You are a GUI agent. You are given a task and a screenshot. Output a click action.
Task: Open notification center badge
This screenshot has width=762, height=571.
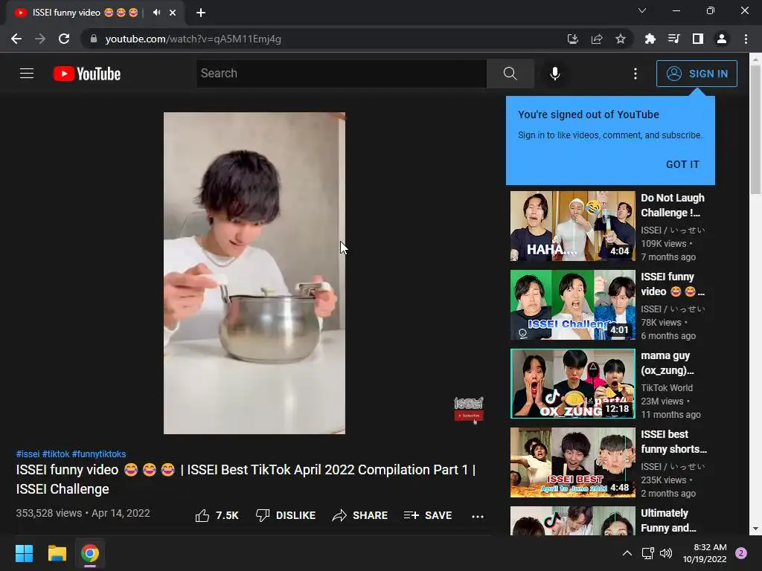[x=741, y=553]
